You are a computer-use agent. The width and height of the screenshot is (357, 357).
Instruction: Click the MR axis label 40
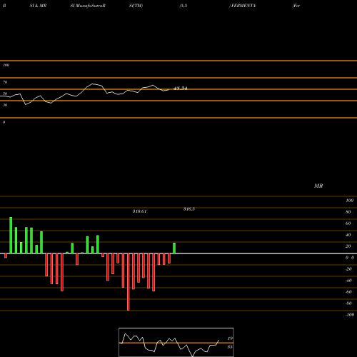pyautogui.click(x=348, y=235)
